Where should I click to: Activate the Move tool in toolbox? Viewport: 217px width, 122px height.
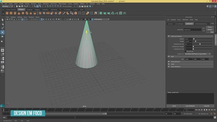(2, 33)
